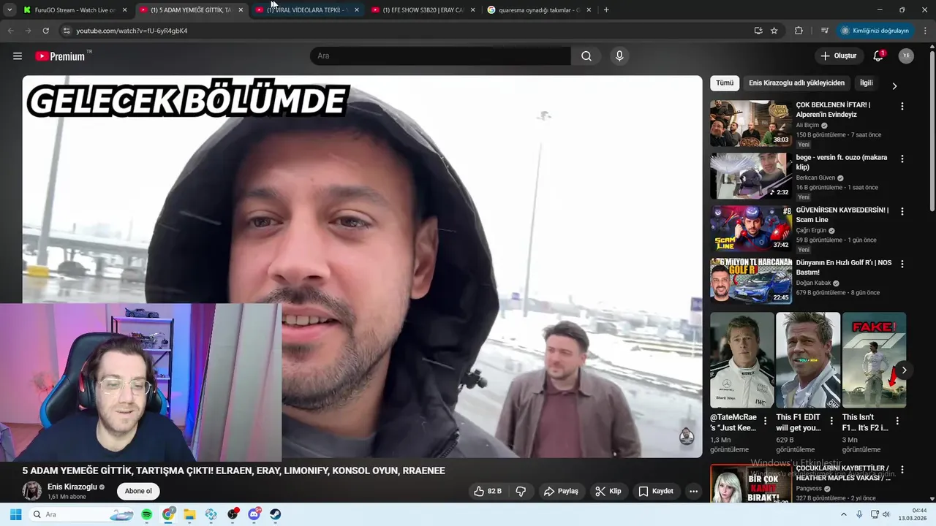Click the install app icon in address bar

click(758, 31)
